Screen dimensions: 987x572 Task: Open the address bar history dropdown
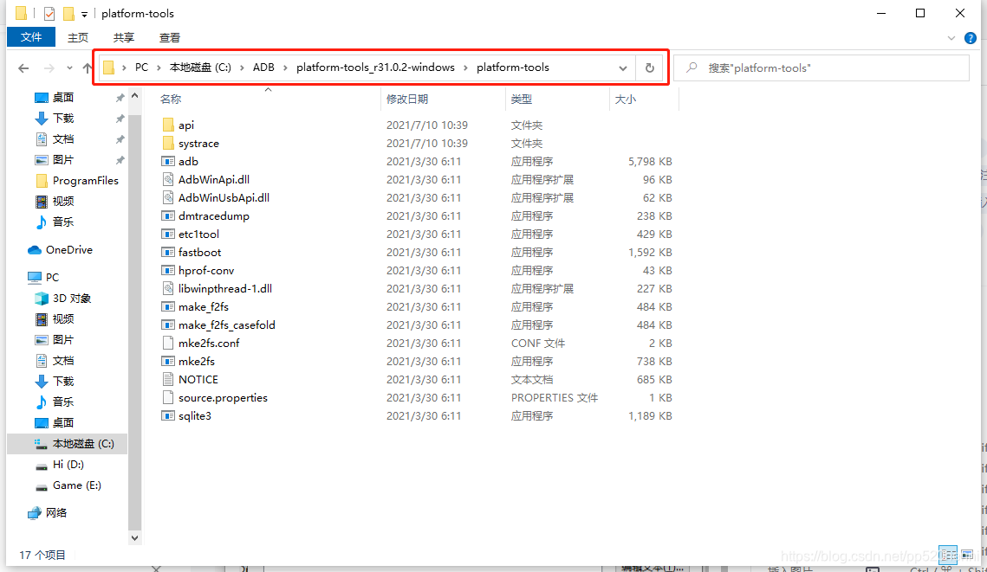622,67
